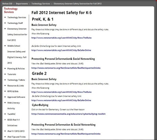Open the BadNetiquetteStinks link under PreK, K, & 1

(66, 68)
